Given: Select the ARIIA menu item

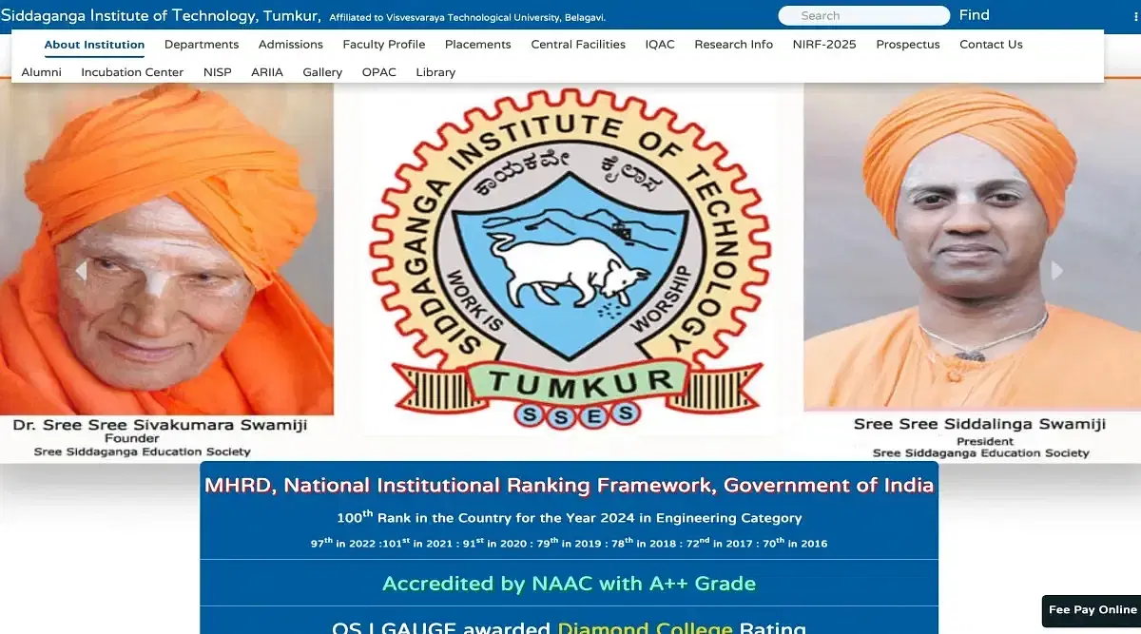Looking at the screenshot, I should coord(267,72).
